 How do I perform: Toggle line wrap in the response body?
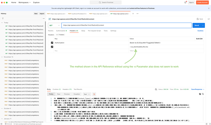pyautogui.click(x=94, y=94)
